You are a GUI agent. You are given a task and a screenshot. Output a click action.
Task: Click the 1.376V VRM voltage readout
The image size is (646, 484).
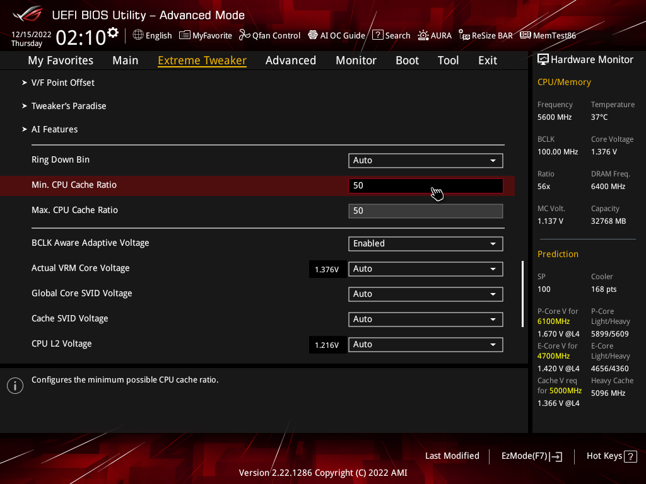click(x=327, y=270)
